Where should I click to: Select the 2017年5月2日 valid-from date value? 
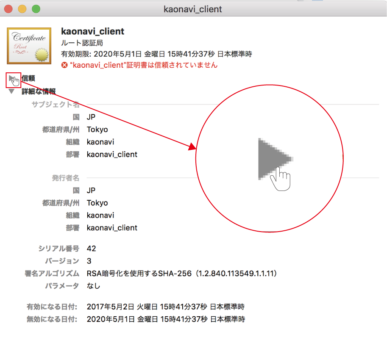coord(166,307)
